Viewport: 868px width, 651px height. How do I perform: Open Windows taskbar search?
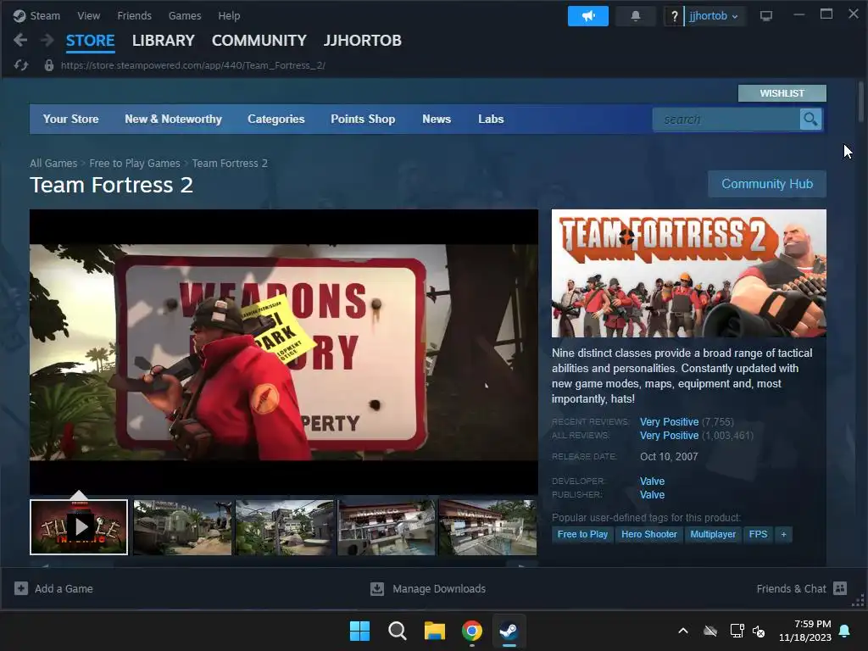[x=397, y=631]
